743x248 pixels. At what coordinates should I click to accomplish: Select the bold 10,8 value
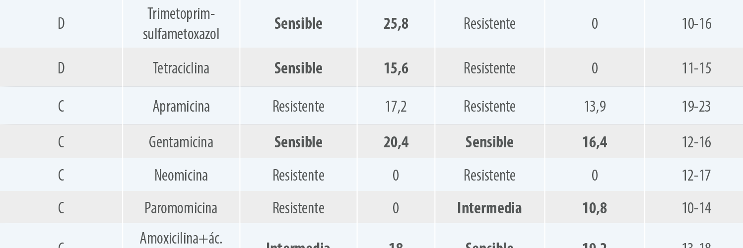pyautogui.click(x=595, y=207)
